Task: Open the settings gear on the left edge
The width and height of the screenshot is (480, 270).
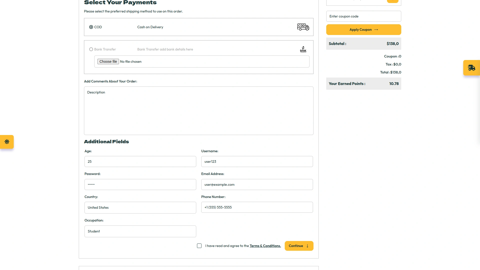Action: click(7, 142)
